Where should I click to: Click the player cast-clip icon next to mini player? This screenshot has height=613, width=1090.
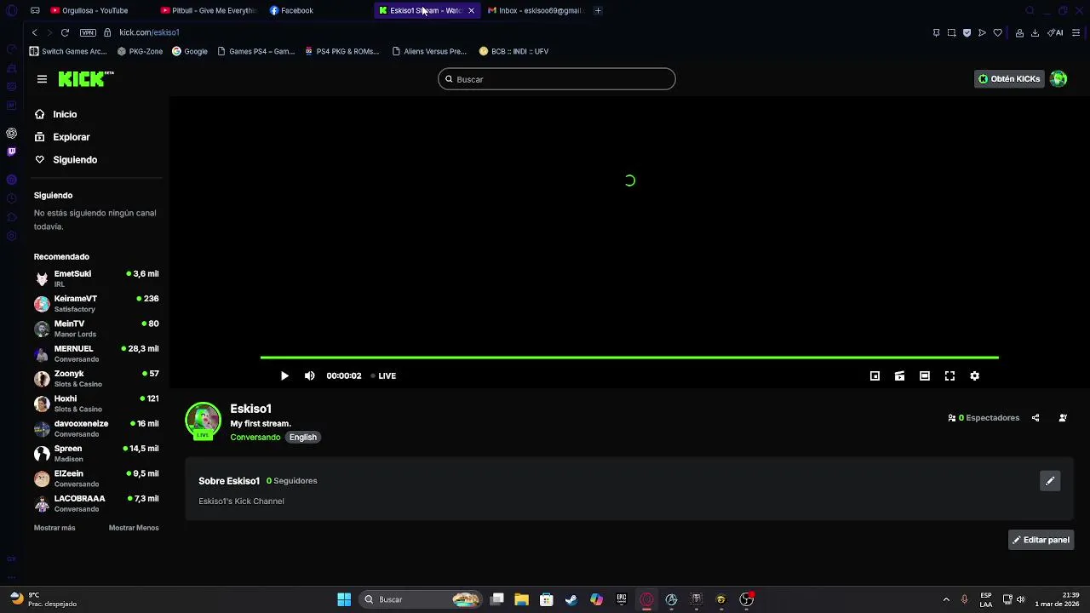tap(899, 375)
